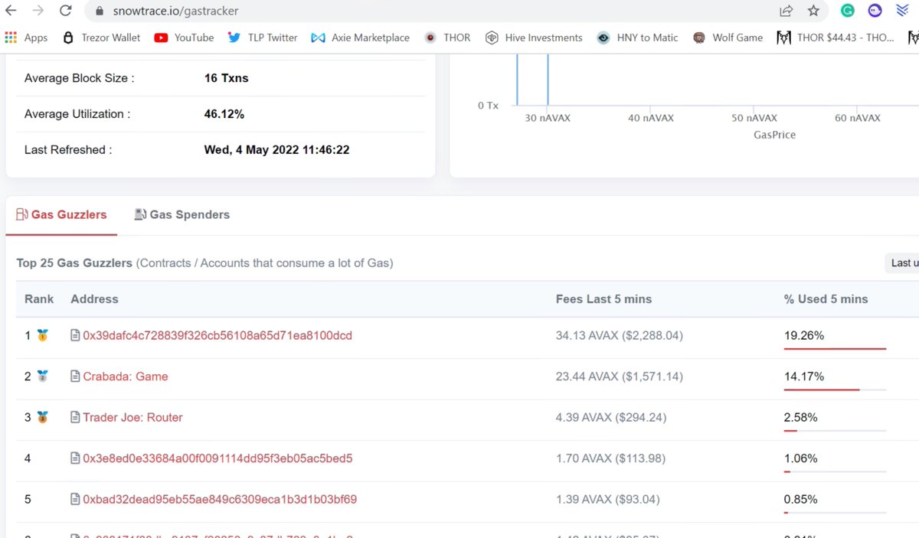Open the THOR bookmark

pyautogui.click(x=448, y=37)
